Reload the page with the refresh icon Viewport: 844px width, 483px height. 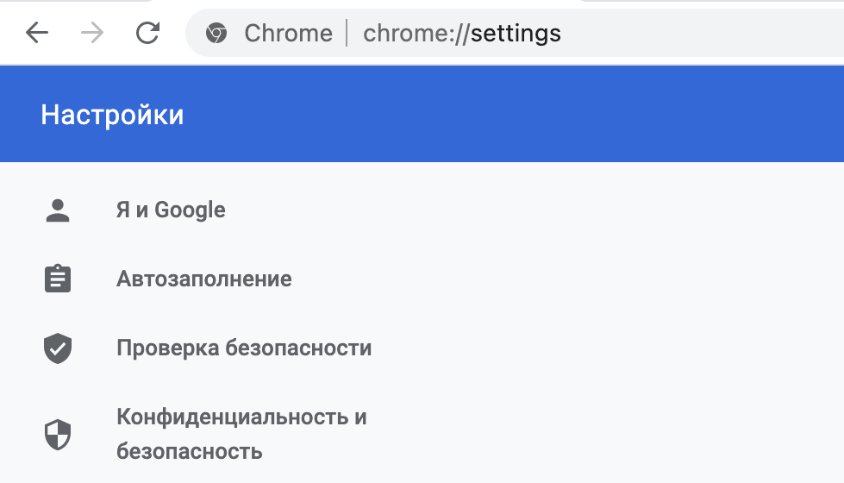coord(148,34)
